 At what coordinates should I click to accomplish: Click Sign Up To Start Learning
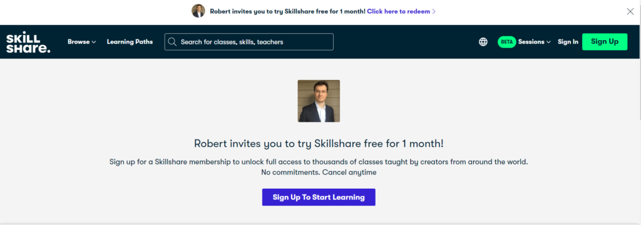coord(319,197)
